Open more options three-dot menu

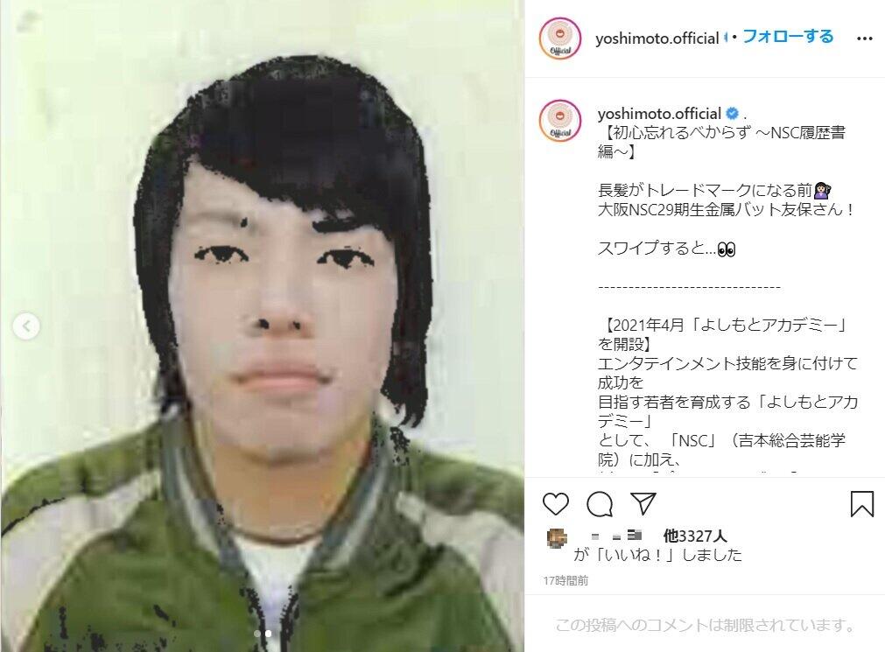click(865, 39)
